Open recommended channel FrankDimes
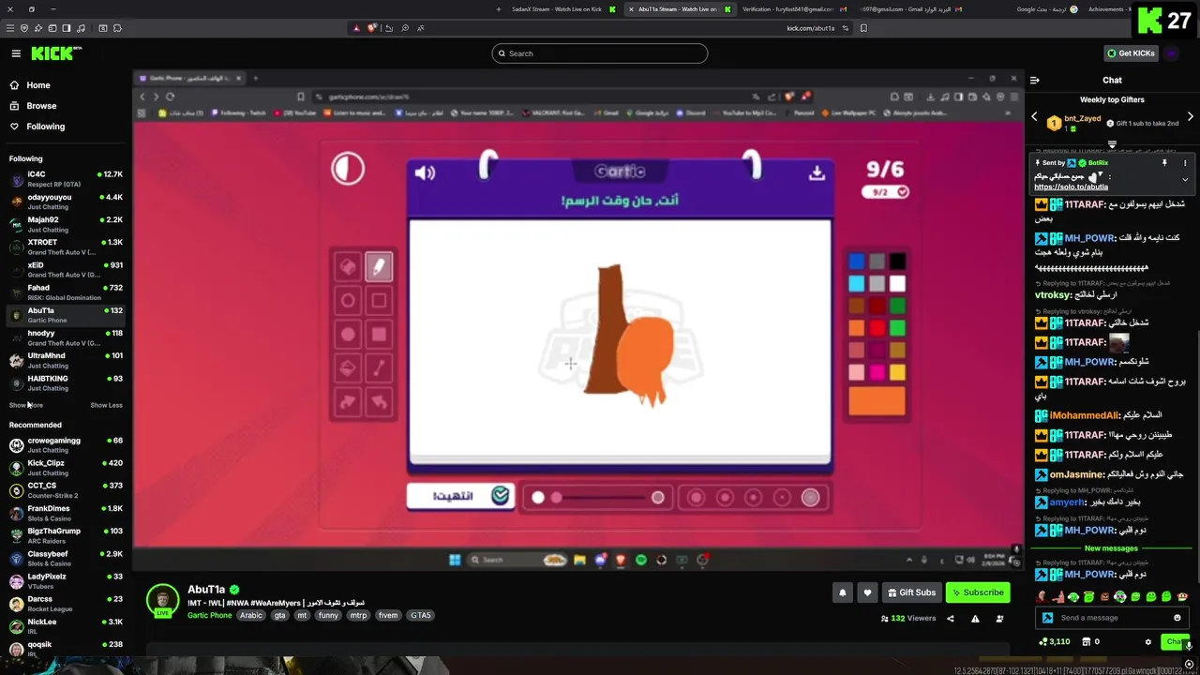Image resolution: width=1200 pixels, height=675 pixels. [x=66, y=512]
